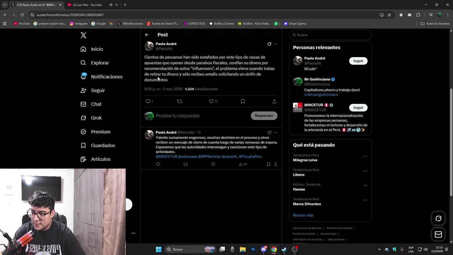453x255 pixels.
Task: Follow Paolo André with Seguir button
Action: (358, 61)
